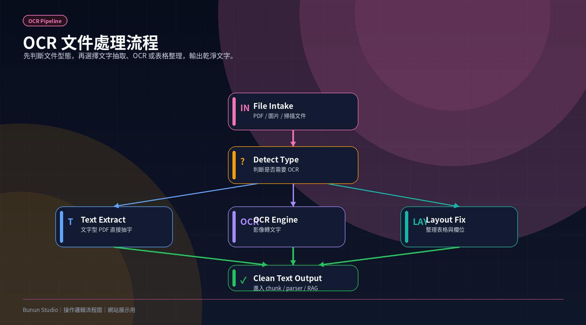Click the green checkmark icon
The image size is (586, 325).
[243, 280]
